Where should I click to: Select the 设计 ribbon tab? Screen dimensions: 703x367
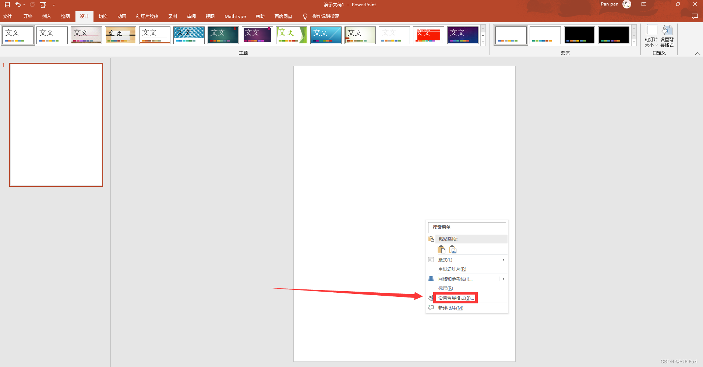[84, 17]
